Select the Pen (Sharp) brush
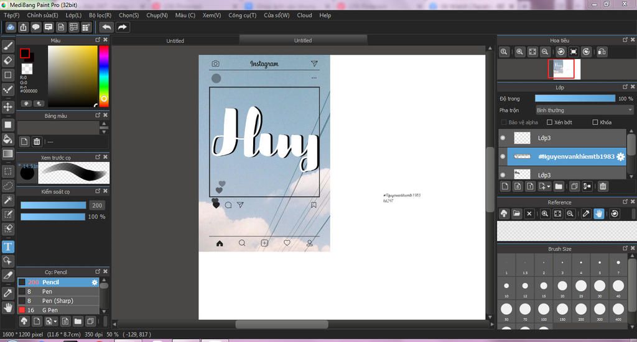 pos(58,300)
